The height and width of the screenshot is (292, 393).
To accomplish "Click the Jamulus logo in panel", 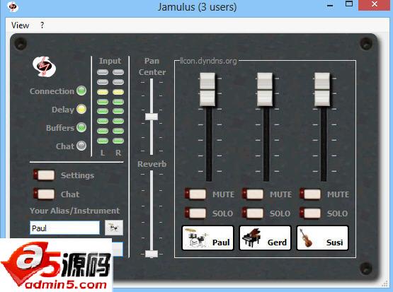I will pyautogui.click(x=45, y=66).
